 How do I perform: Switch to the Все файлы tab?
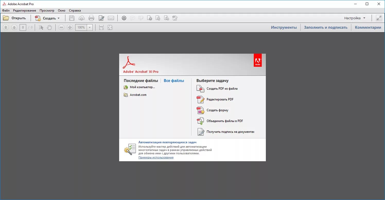pos(174,81)
